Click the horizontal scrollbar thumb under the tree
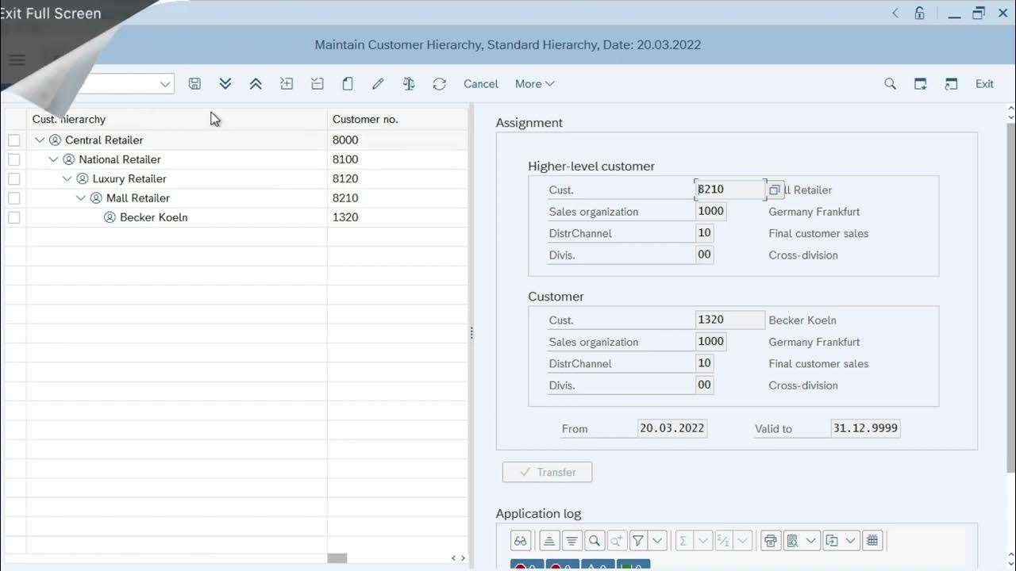This screenshot has width=1016, height=571. [x=337, y=558]
